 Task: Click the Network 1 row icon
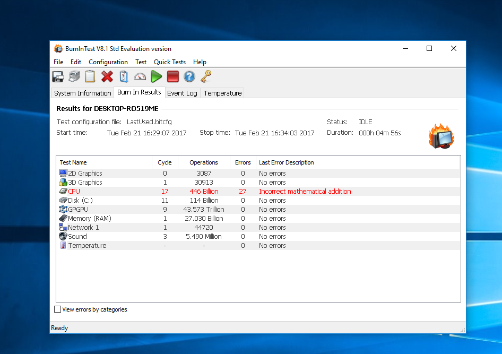click(x=63, y=227)
